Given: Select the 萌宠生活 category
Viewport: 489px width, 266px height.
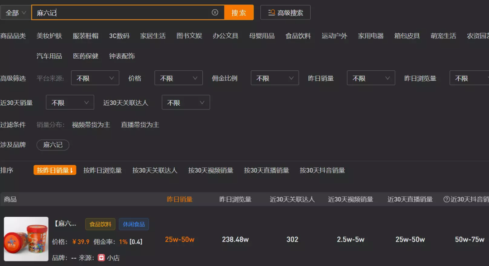Looking at the screenshot, I should [x=443, y=36].
